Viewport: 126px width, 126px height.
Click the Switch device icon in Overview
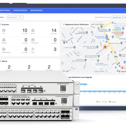[x=33, y=30]
